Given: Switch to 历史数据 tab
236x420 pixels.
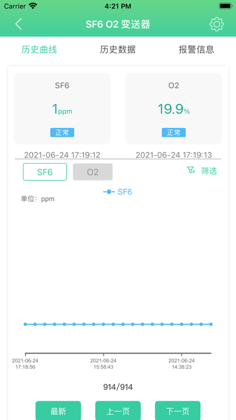Looking at the screenshot, I should tap(118, 49).
